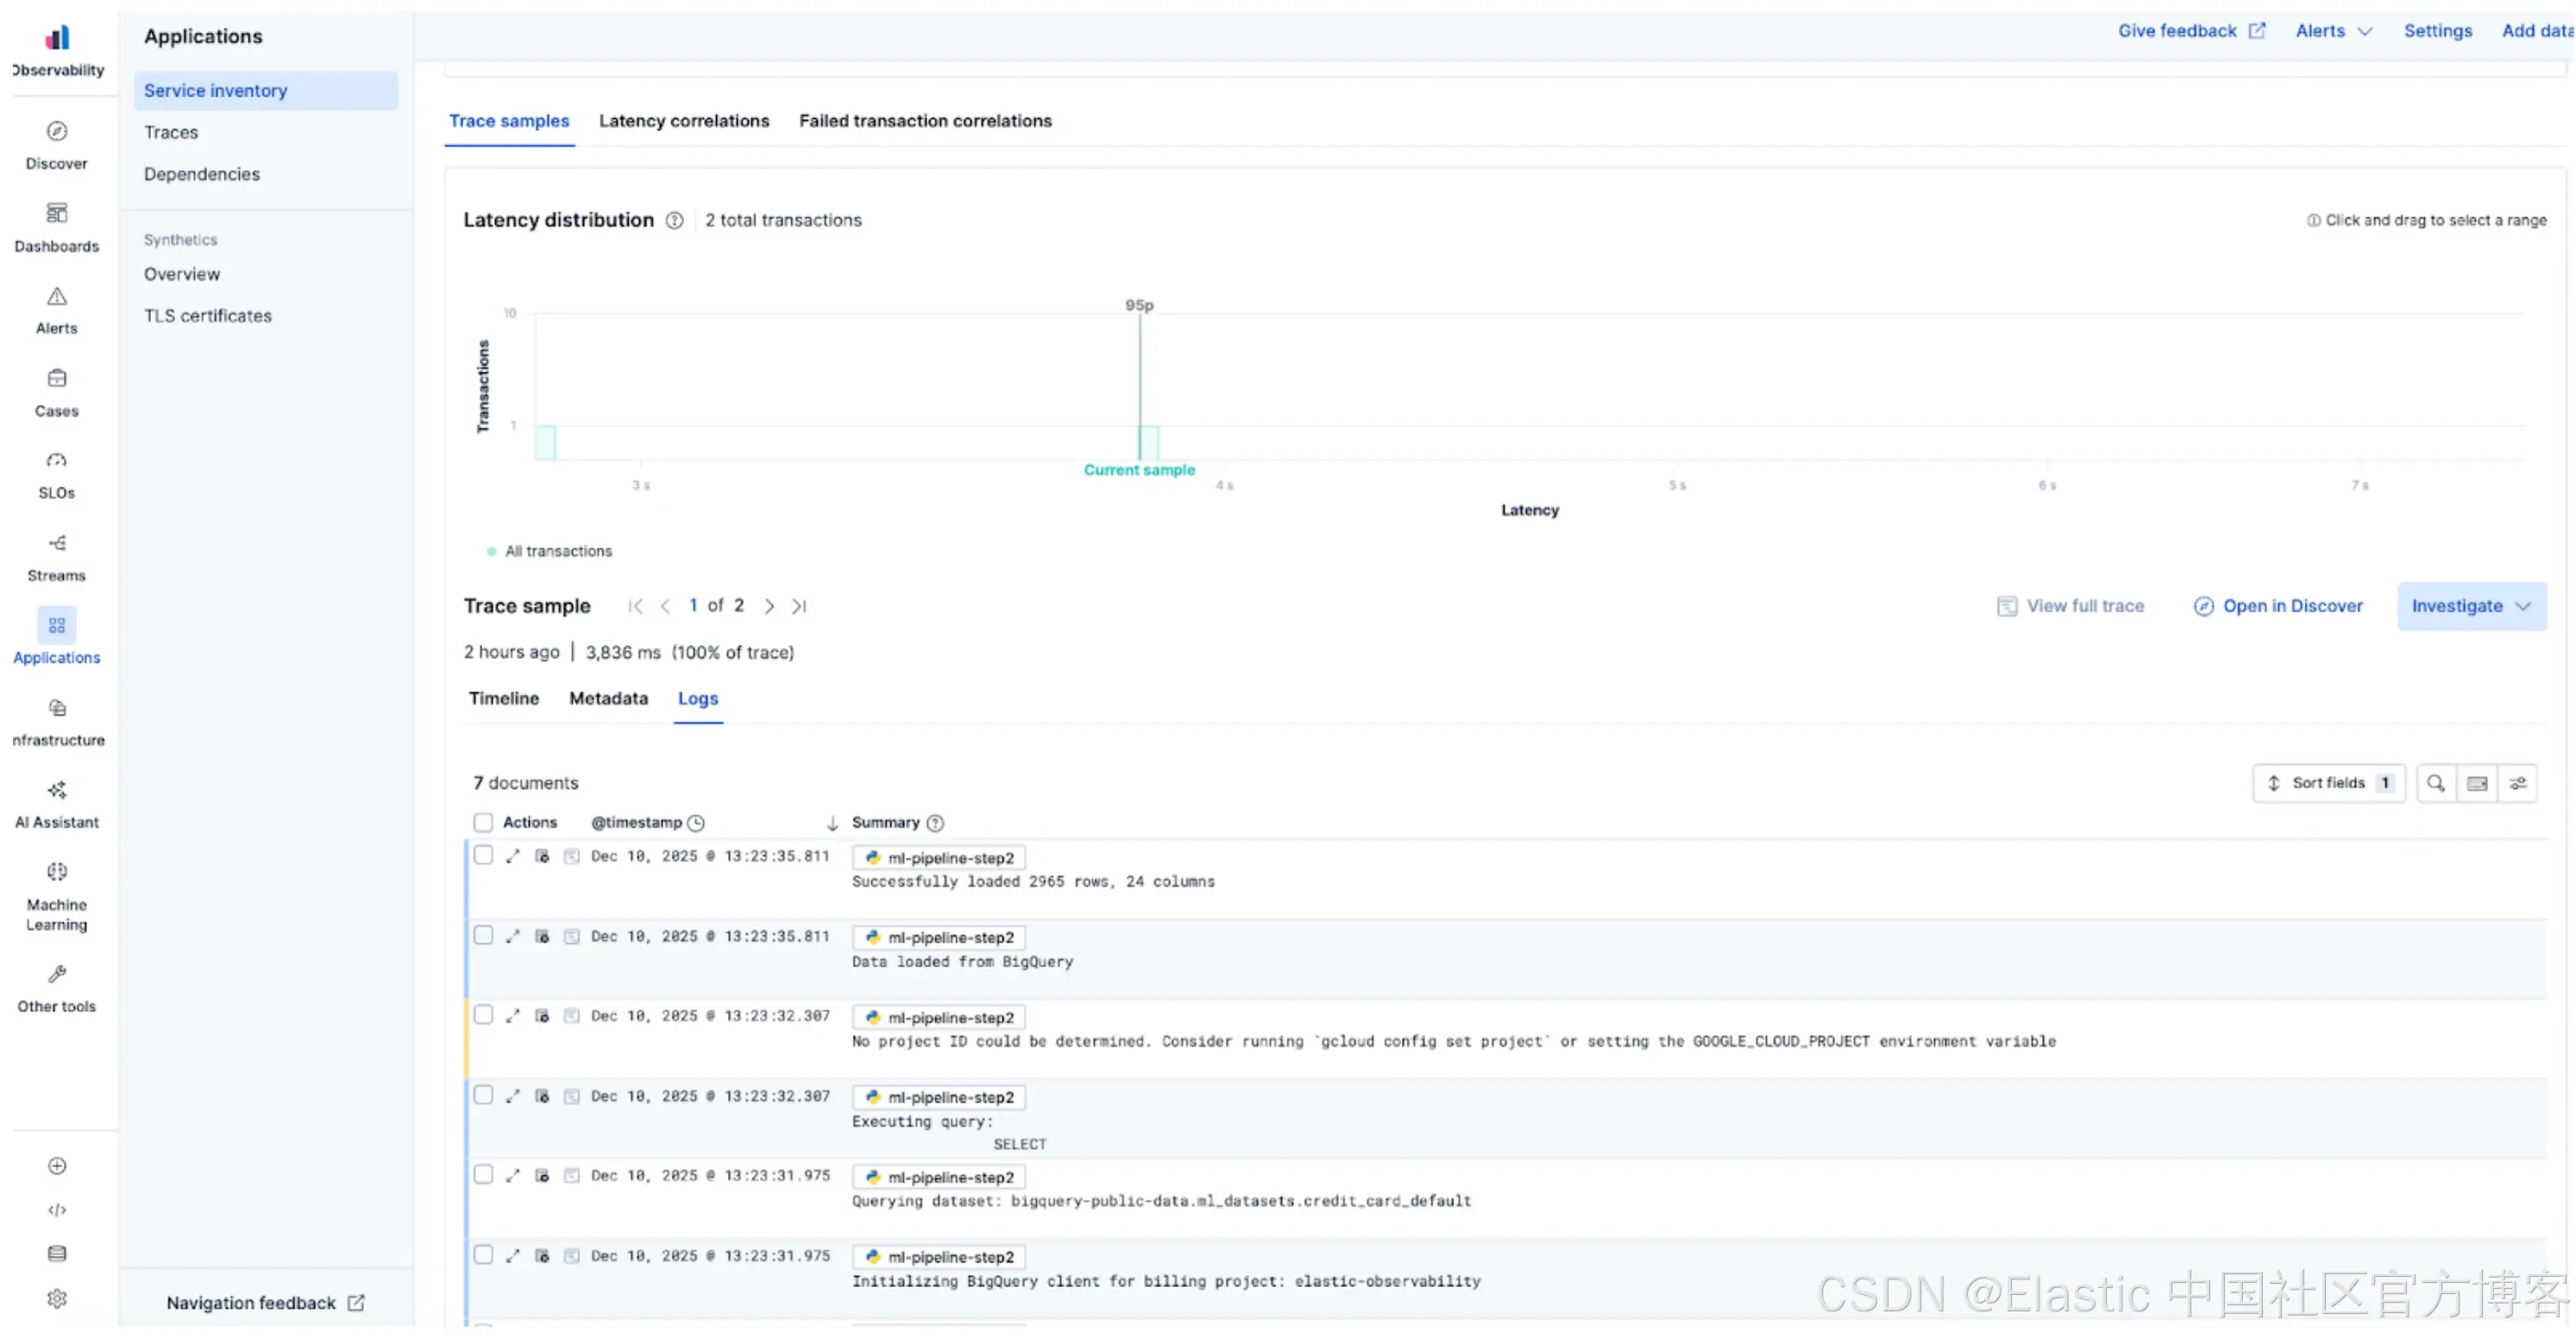Open the Sort fields selector

coord(2329,784)
